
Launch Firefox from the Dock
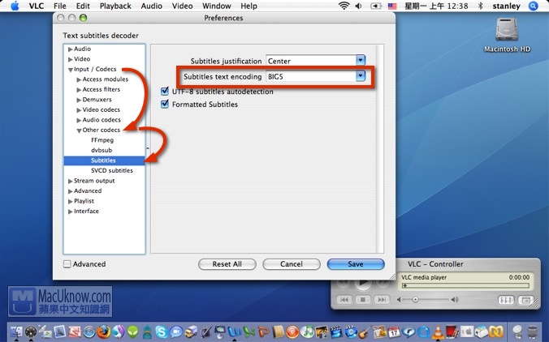104,331
